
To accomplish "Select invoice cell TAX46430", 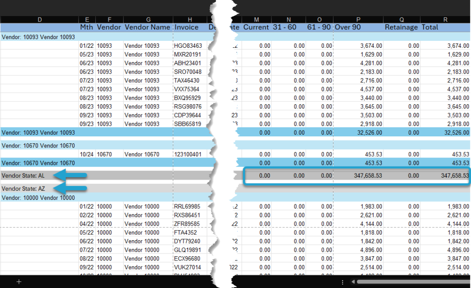I will click(190, 81).
